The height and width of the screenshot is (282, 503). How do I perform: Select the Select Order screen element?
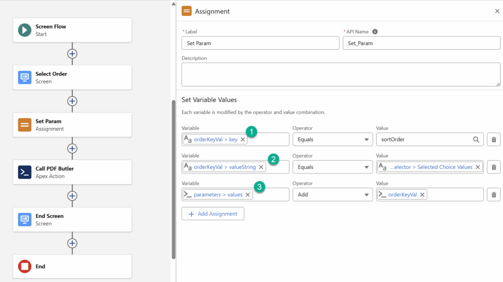point(72,77)
